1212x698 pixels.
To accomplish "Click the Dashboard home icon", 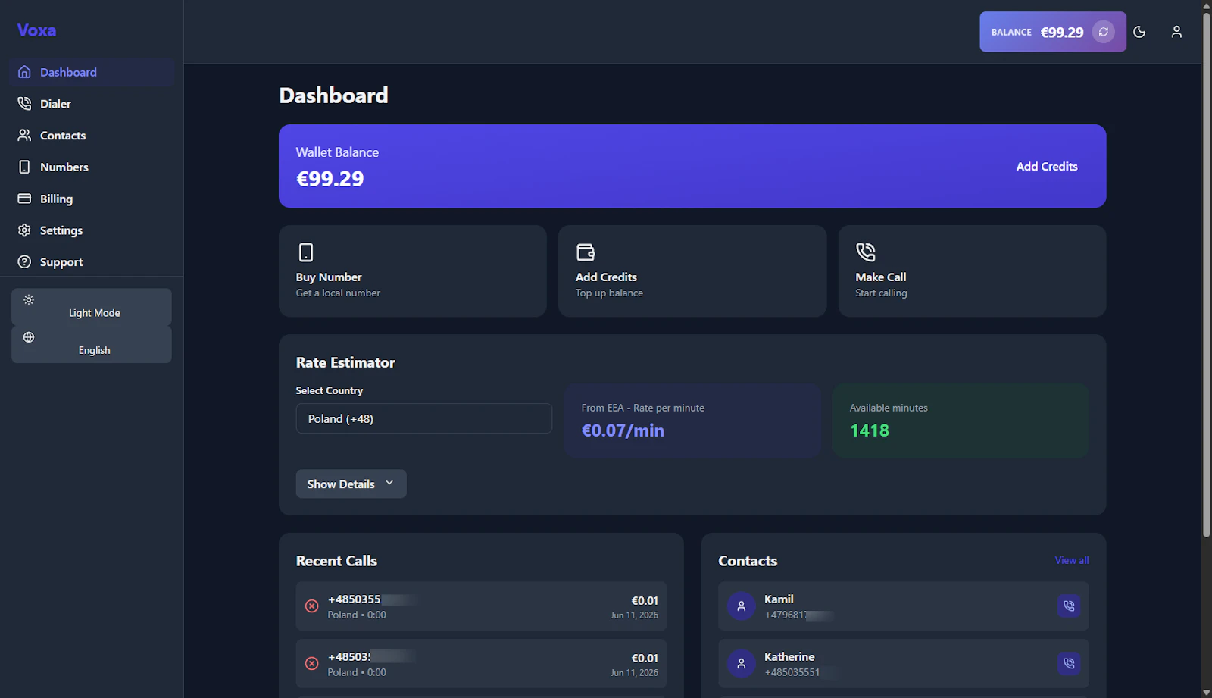I will 24,72.
